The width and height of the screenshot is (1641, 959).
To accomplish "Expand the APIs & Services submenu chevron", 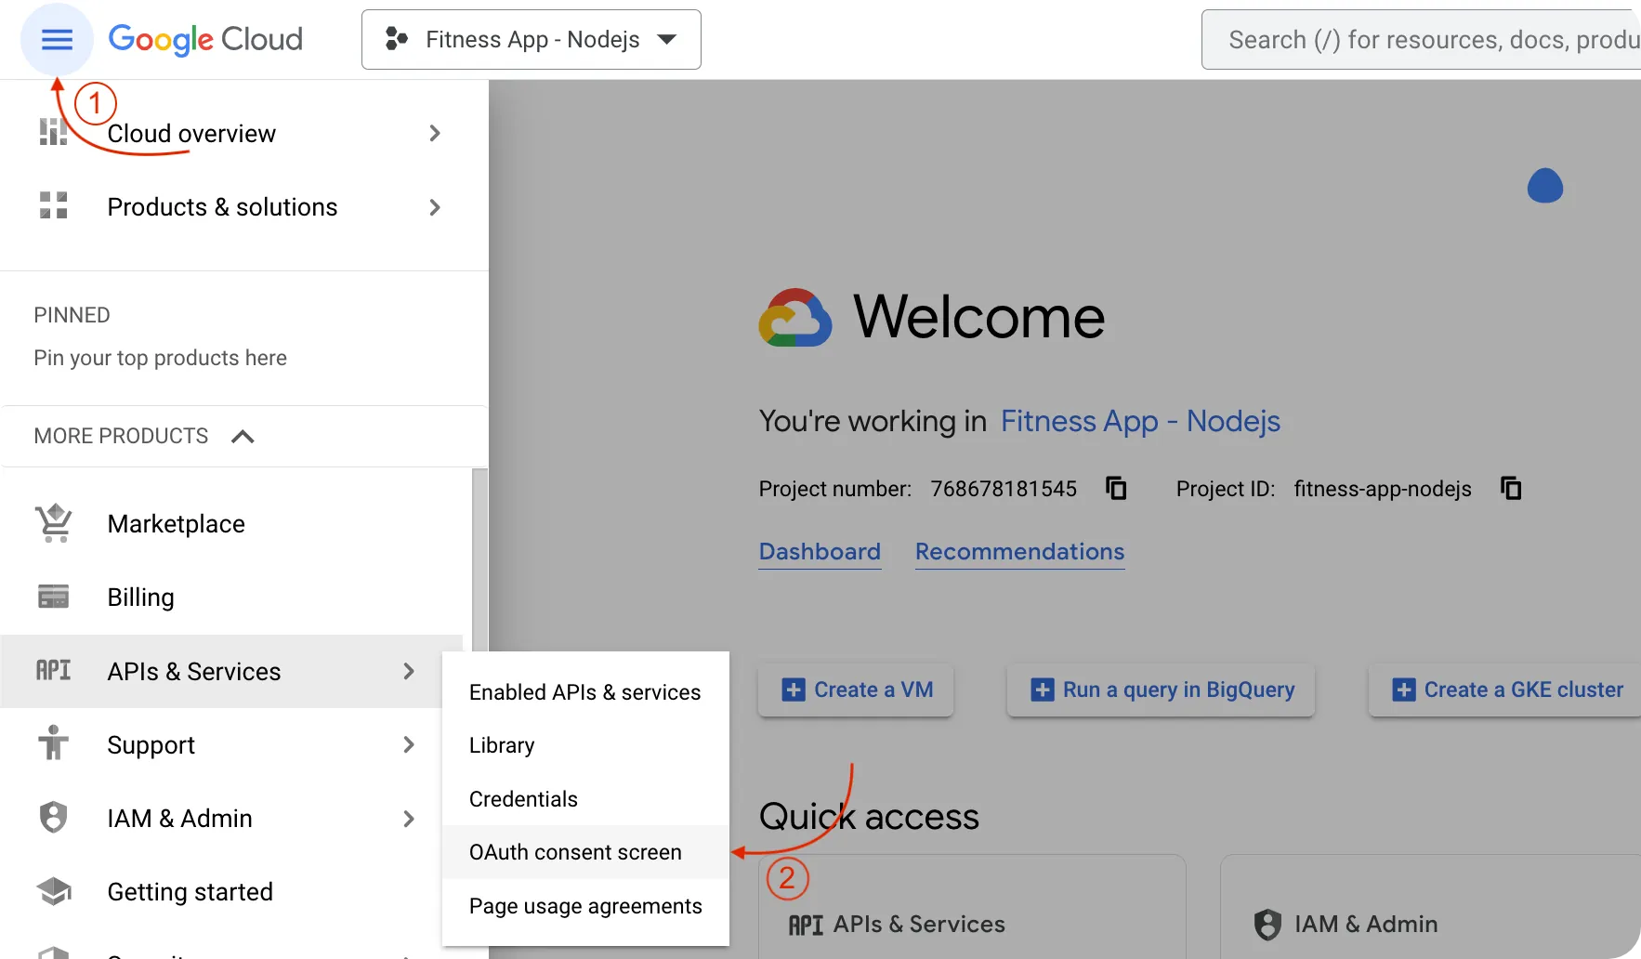I will click(x=409, y=671).
